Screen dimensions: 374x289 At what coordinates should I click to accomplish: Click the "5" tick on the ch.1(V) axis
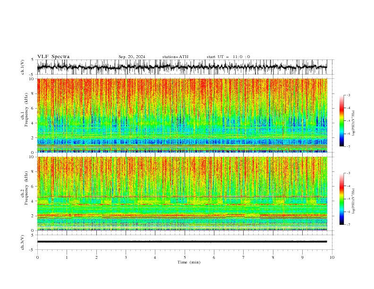[32, 60]
